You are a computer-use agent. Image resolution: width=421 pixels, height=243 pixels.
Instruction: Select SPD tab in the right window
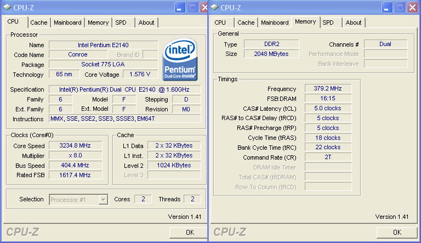click(328, 22)
